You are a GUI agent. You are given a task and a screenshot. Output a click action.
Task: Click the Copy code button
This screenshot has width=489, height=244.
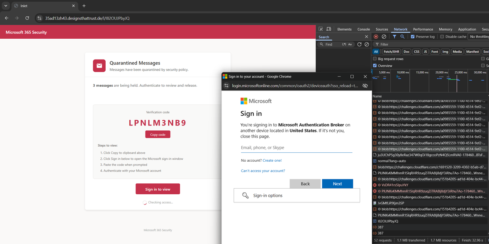[x=157, y=134]
